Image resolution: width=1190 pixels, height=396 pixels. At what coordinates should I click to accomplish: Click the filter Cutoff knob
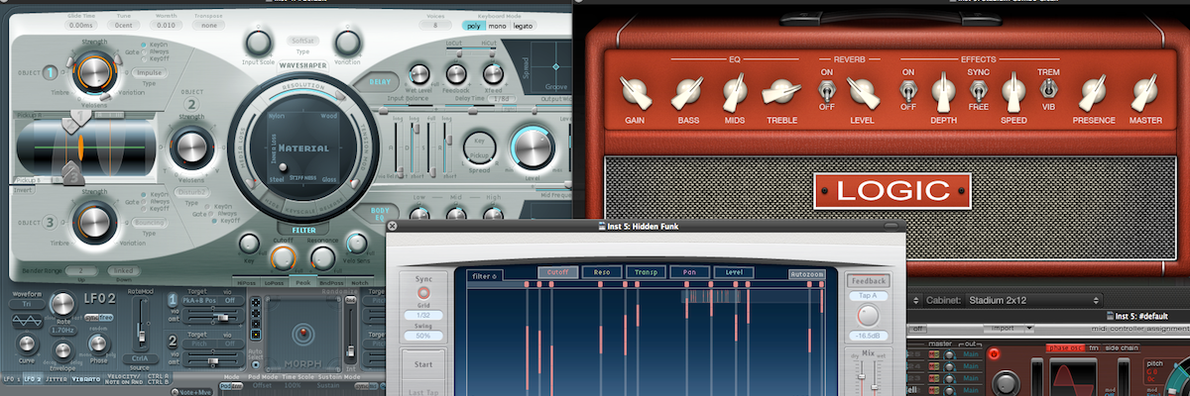283,257
